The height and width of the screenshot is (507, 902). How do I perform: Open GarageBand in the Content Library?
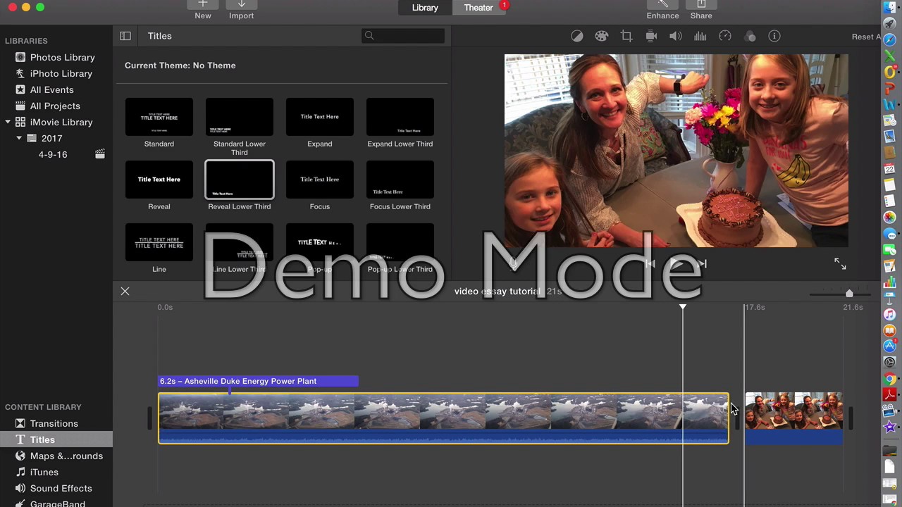click(56, 503)
